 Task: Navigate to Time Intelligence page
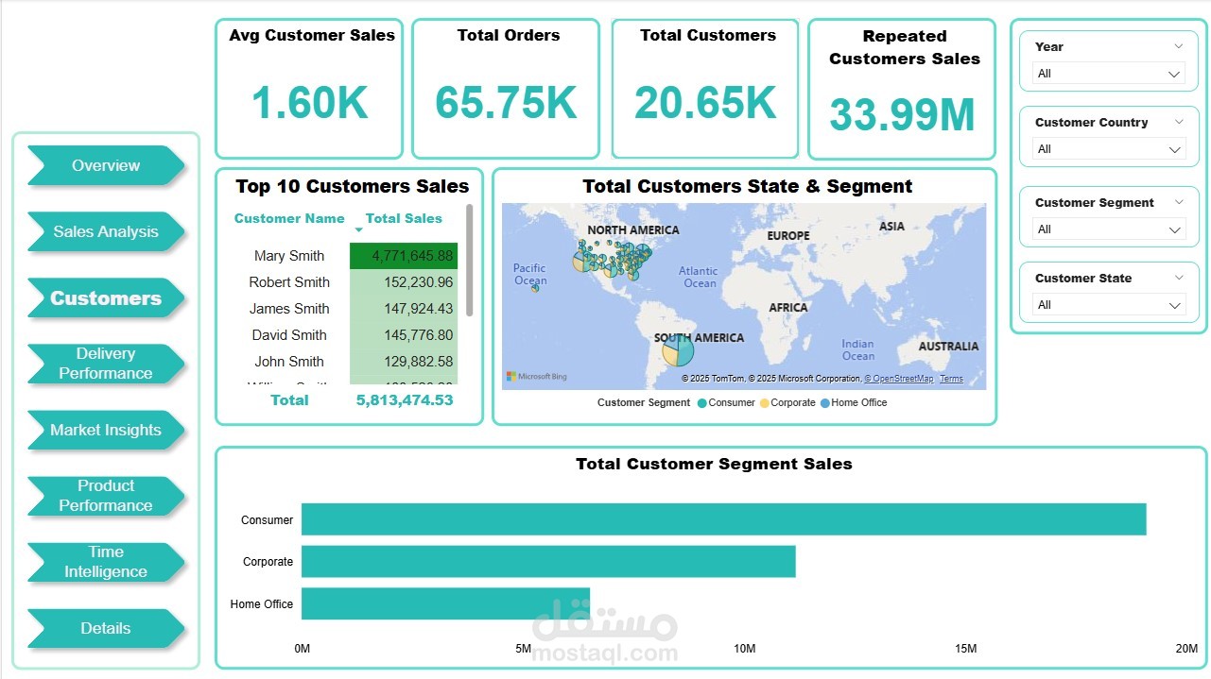(x=106, y=562)
